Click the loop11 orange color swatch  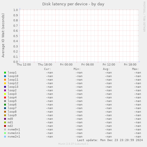[5, 80]
